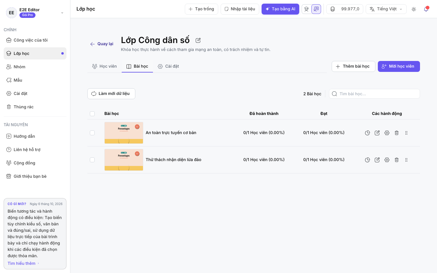Delete the An toàn trực tuyến cơ bản lesson
Screen dimensions: 437x273
(397, 133)
